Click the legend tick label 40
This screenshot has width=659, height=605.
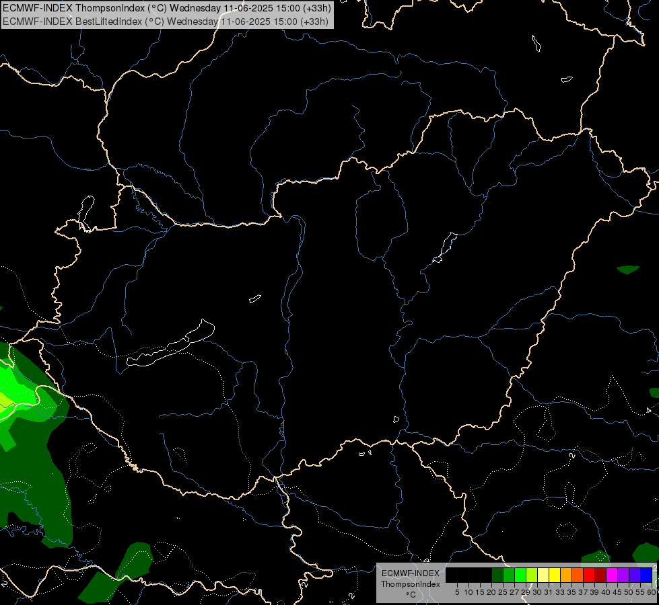coord(606,592)
